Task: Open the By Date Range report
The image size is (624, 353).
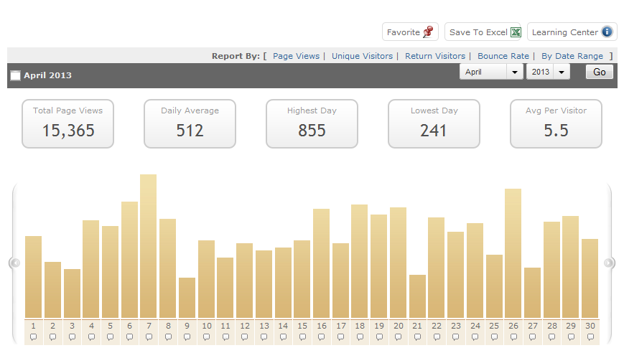Action: (x=572, y=56)
